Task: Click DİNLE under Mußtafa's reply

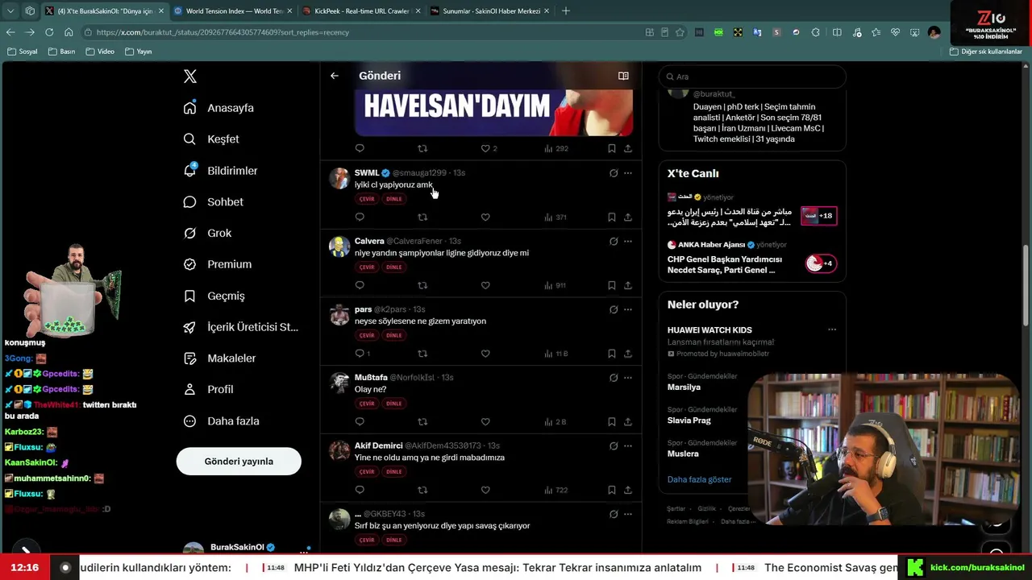Action: (393, 404)
